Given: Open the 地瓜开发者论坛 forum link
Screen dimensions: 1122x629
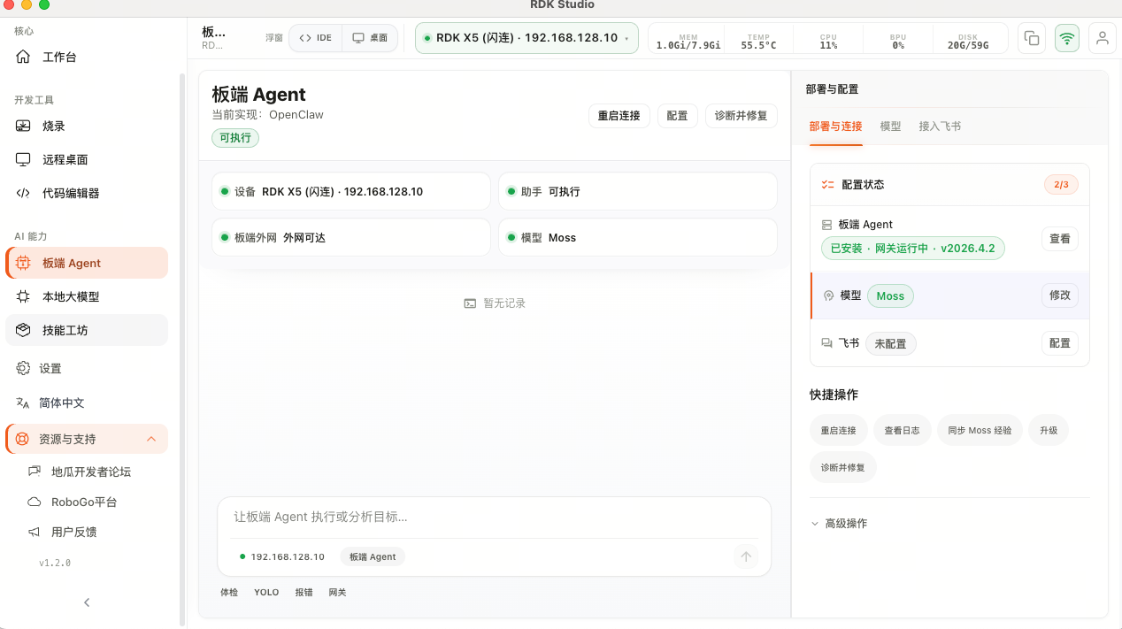Looking at the screenshot, I should pyautogui.click(x=91, y=472).
